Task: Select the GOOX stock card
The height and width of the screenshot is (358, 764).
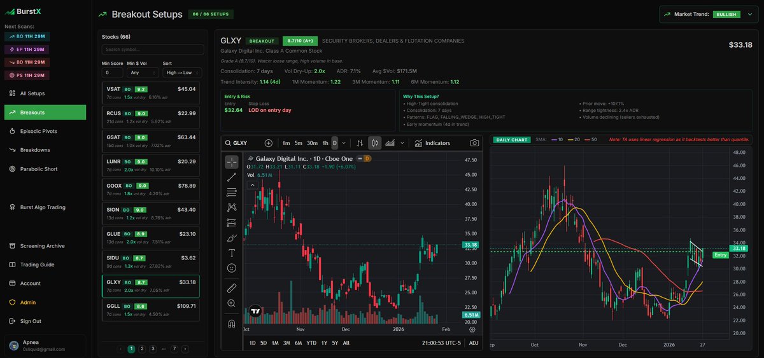Action: click(150, 188)
